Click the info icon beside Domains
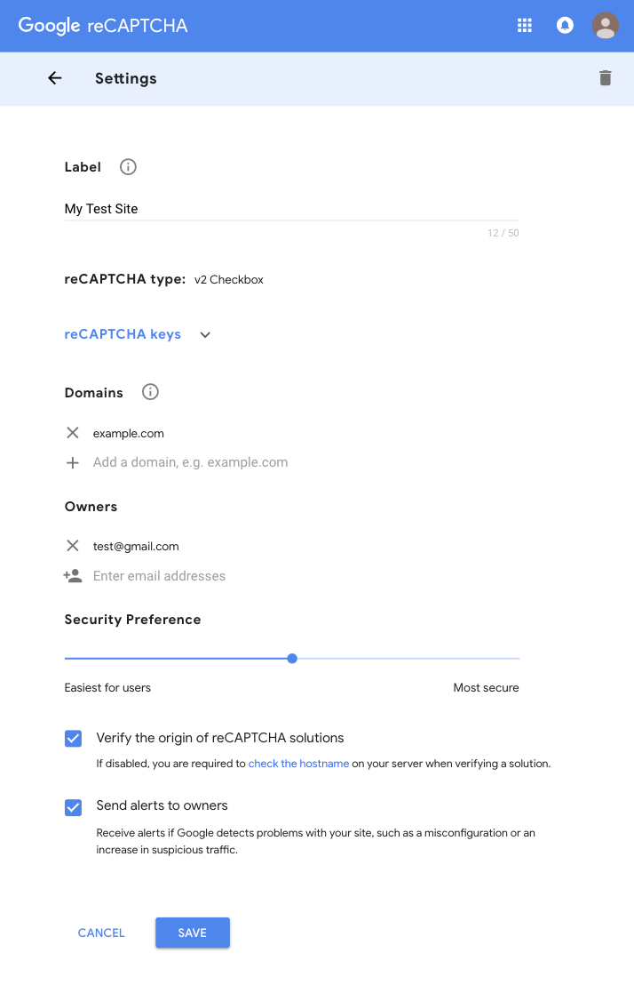This screenshot has height=985, width=634. click(x=150, y=392)
